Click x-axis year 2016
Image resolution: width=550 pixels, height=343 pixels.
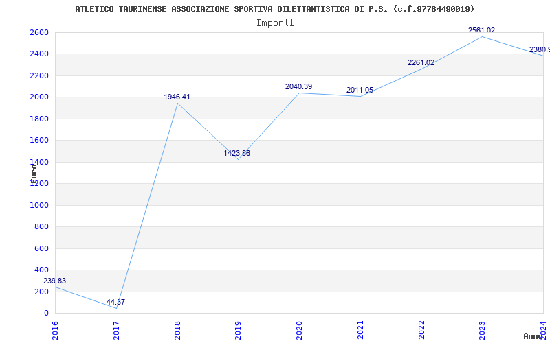(x=55, y=330)
